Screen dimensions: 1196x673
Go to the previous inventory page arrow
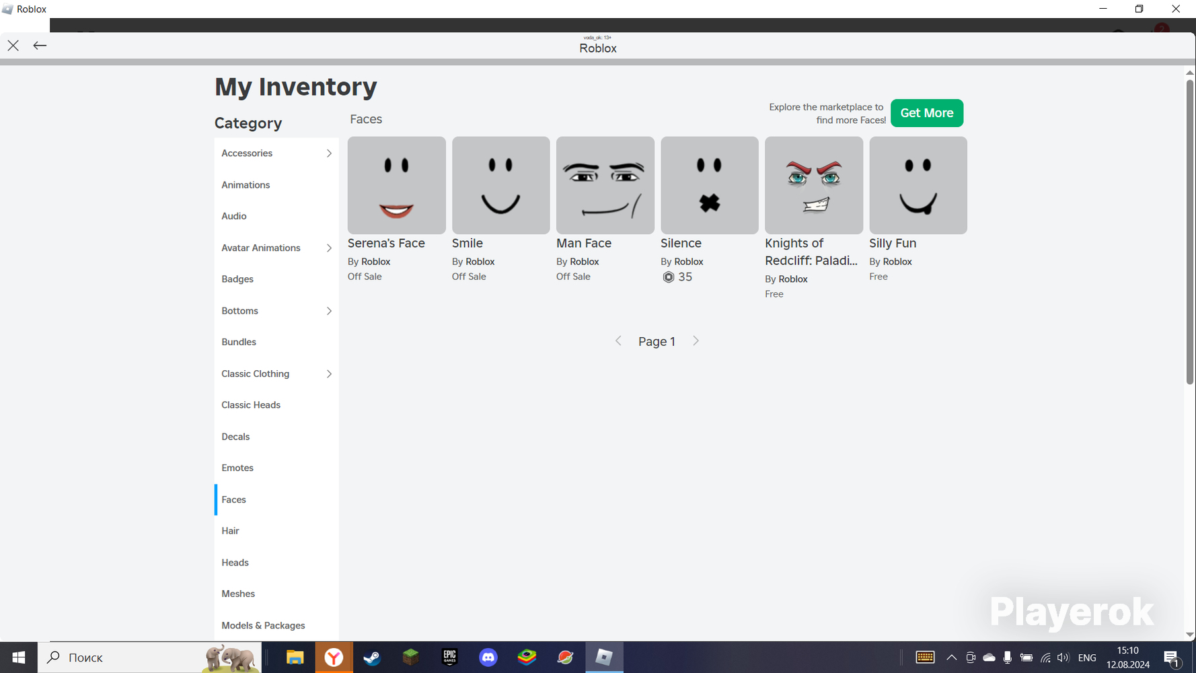tap(619, 341)
